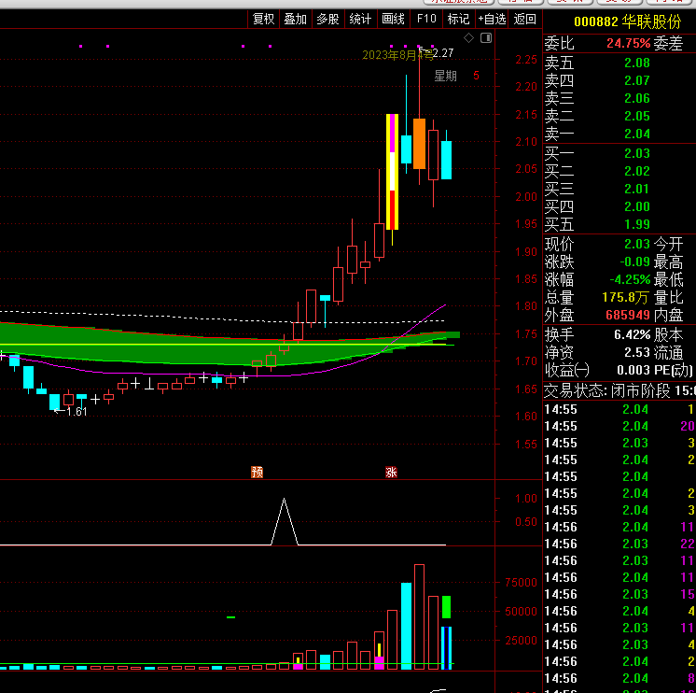
Task: Click the 卖四 price 2.07
Action: (x=637, y=81)
